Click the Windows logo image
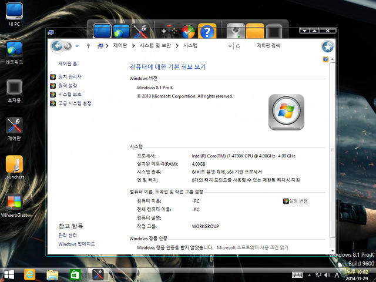 [286, 112]
